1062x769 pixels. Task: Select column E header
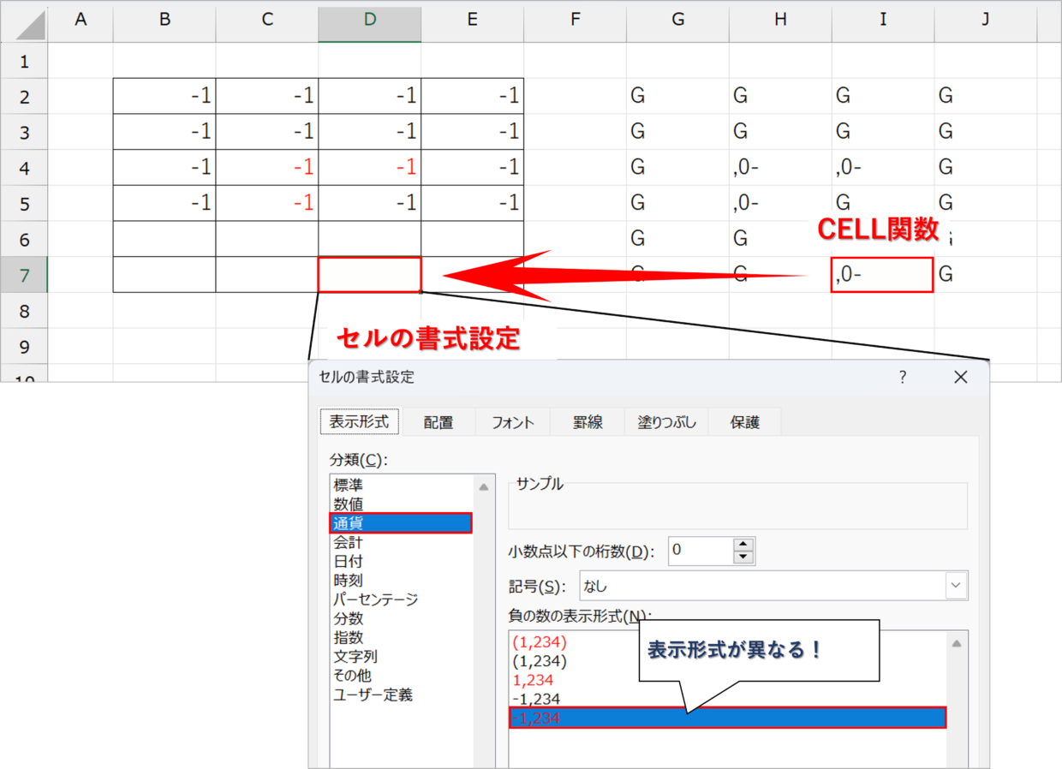[x=473, y=20]
